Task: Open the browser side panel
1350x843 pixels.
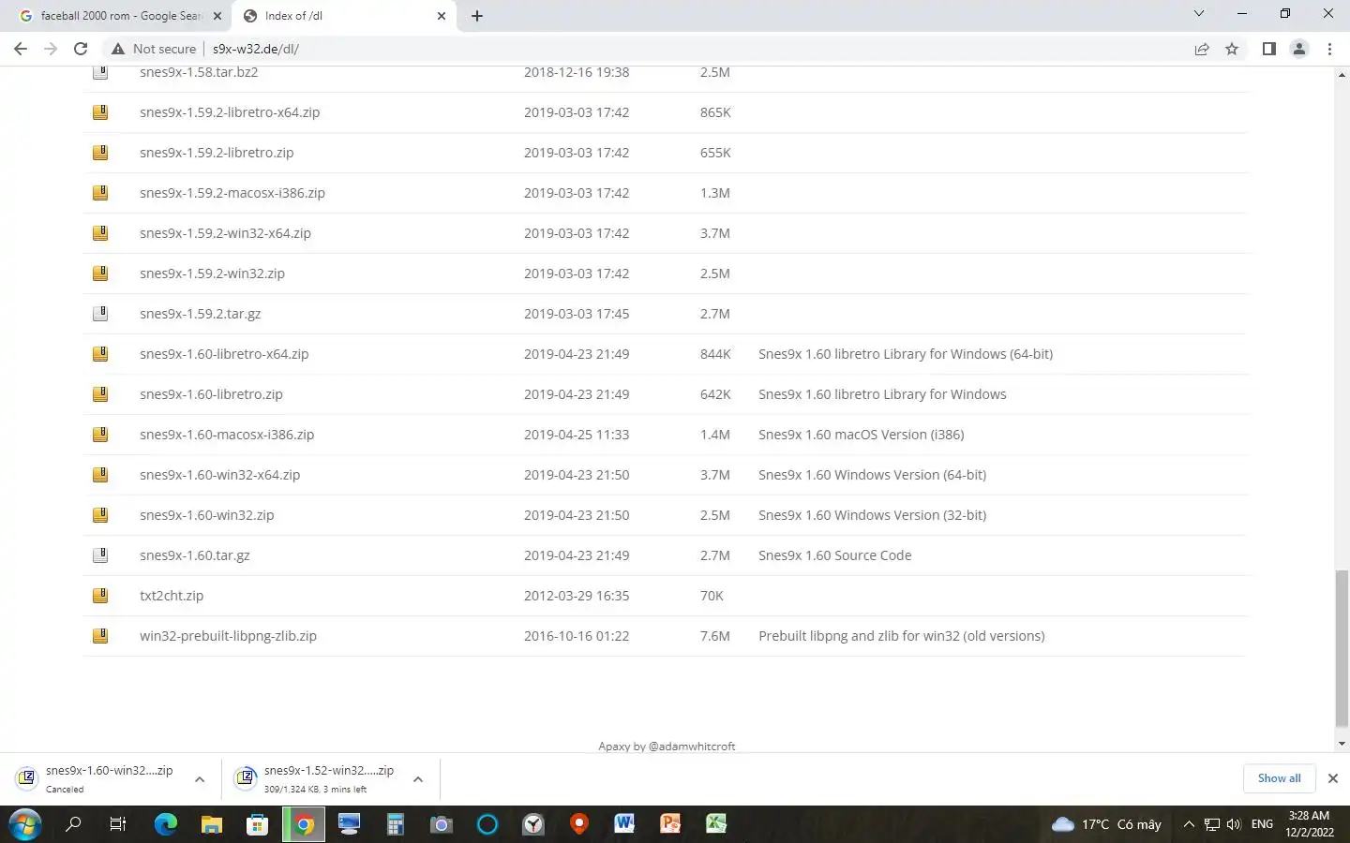Action: coord(1268,49)
